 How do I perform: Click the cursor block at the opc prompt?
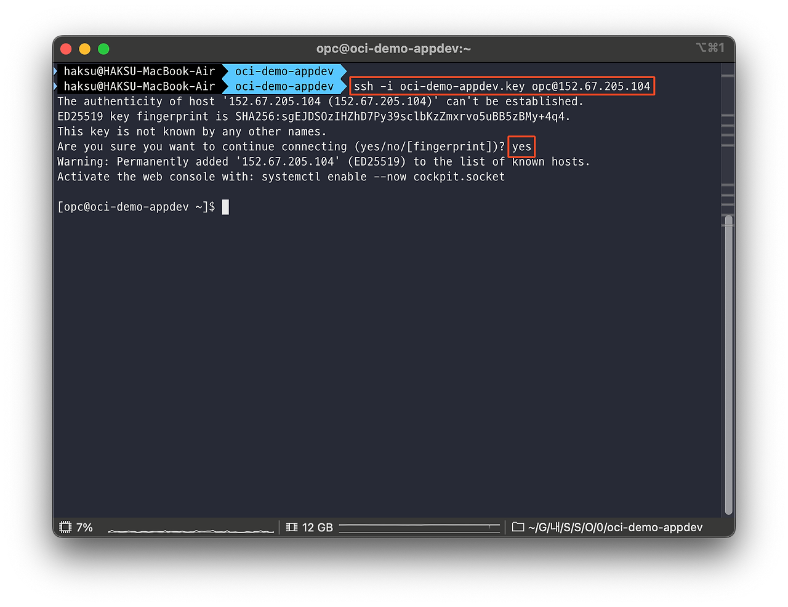[225, 207]
